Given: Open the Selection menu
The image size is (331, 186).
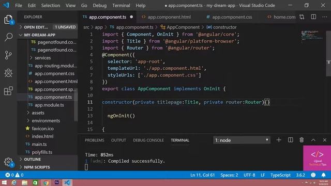Looking at the screenshot, I should click(x=51, y=5).
